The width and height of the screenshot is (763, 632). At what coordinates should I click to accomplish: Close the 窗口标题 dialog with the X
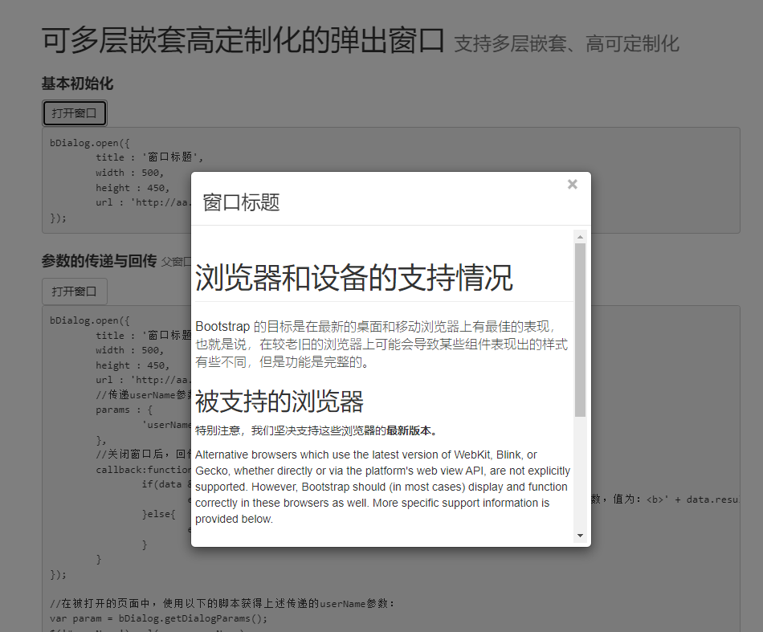tap(572, 185)
